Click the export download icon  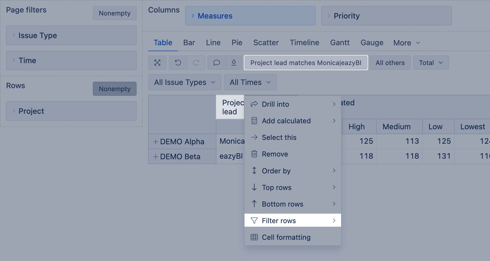tap(234, 63)
